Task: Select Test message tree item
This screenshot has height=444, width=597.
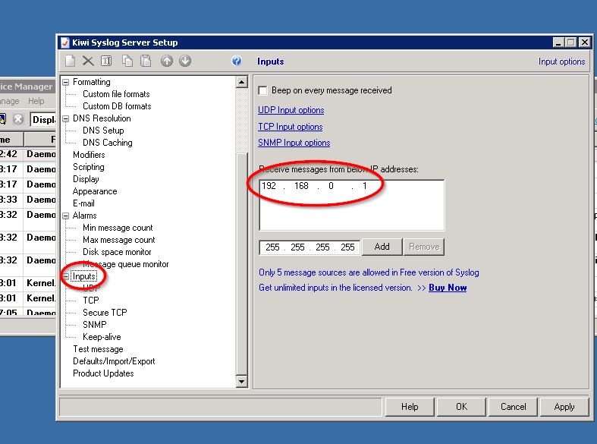Action: pos(98,349)
